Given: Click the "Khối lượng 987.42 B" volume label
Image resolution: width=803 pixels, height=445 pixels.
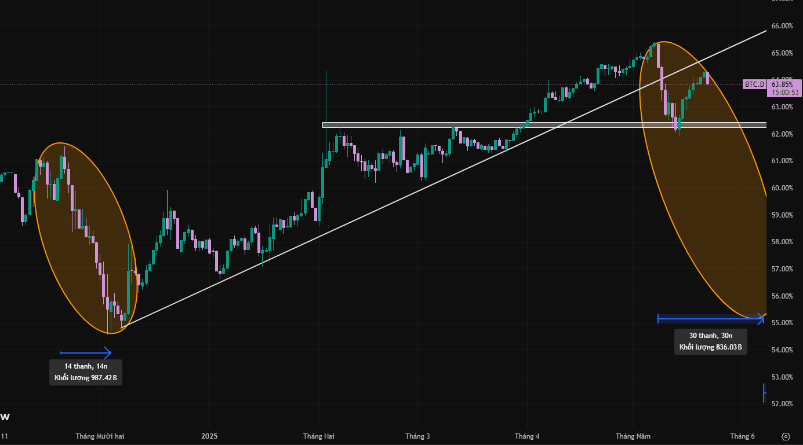Looking at the screenshot, I should click(86, 378).
